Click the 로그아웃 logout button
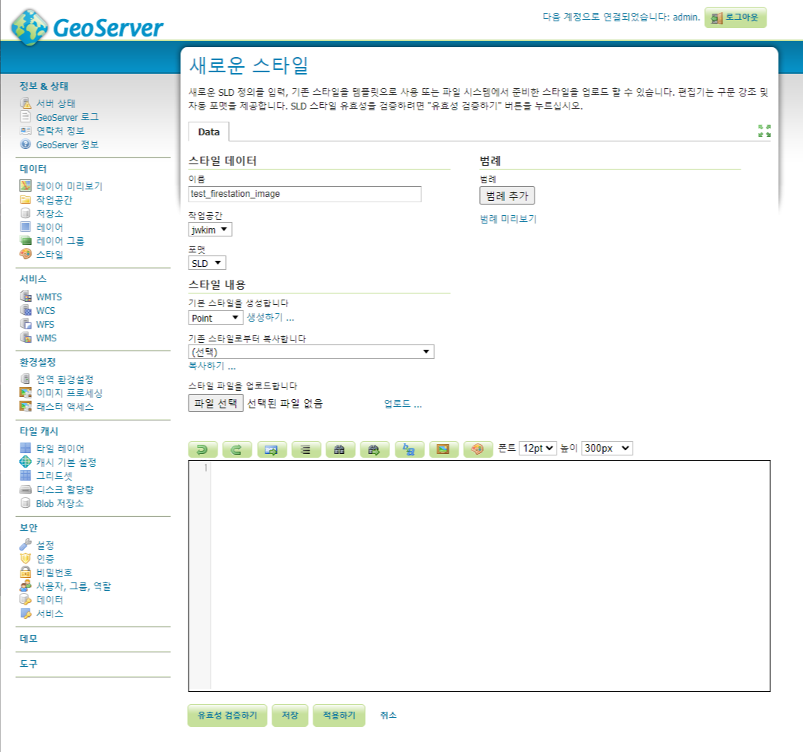The image size is (803, 752). (734, 17)
